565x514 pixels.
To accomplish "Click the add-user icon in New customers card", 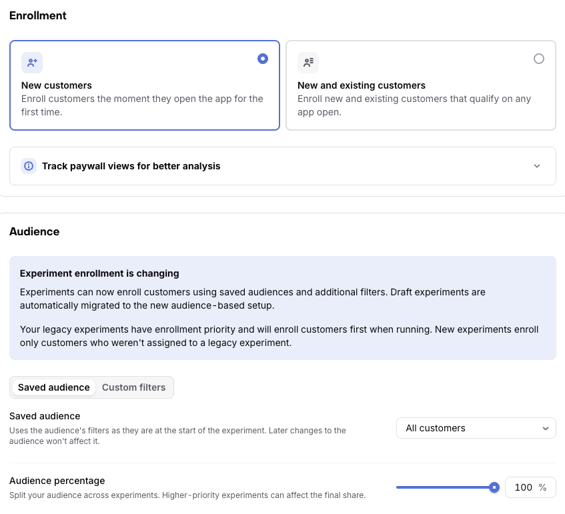I will pos(32,63).
